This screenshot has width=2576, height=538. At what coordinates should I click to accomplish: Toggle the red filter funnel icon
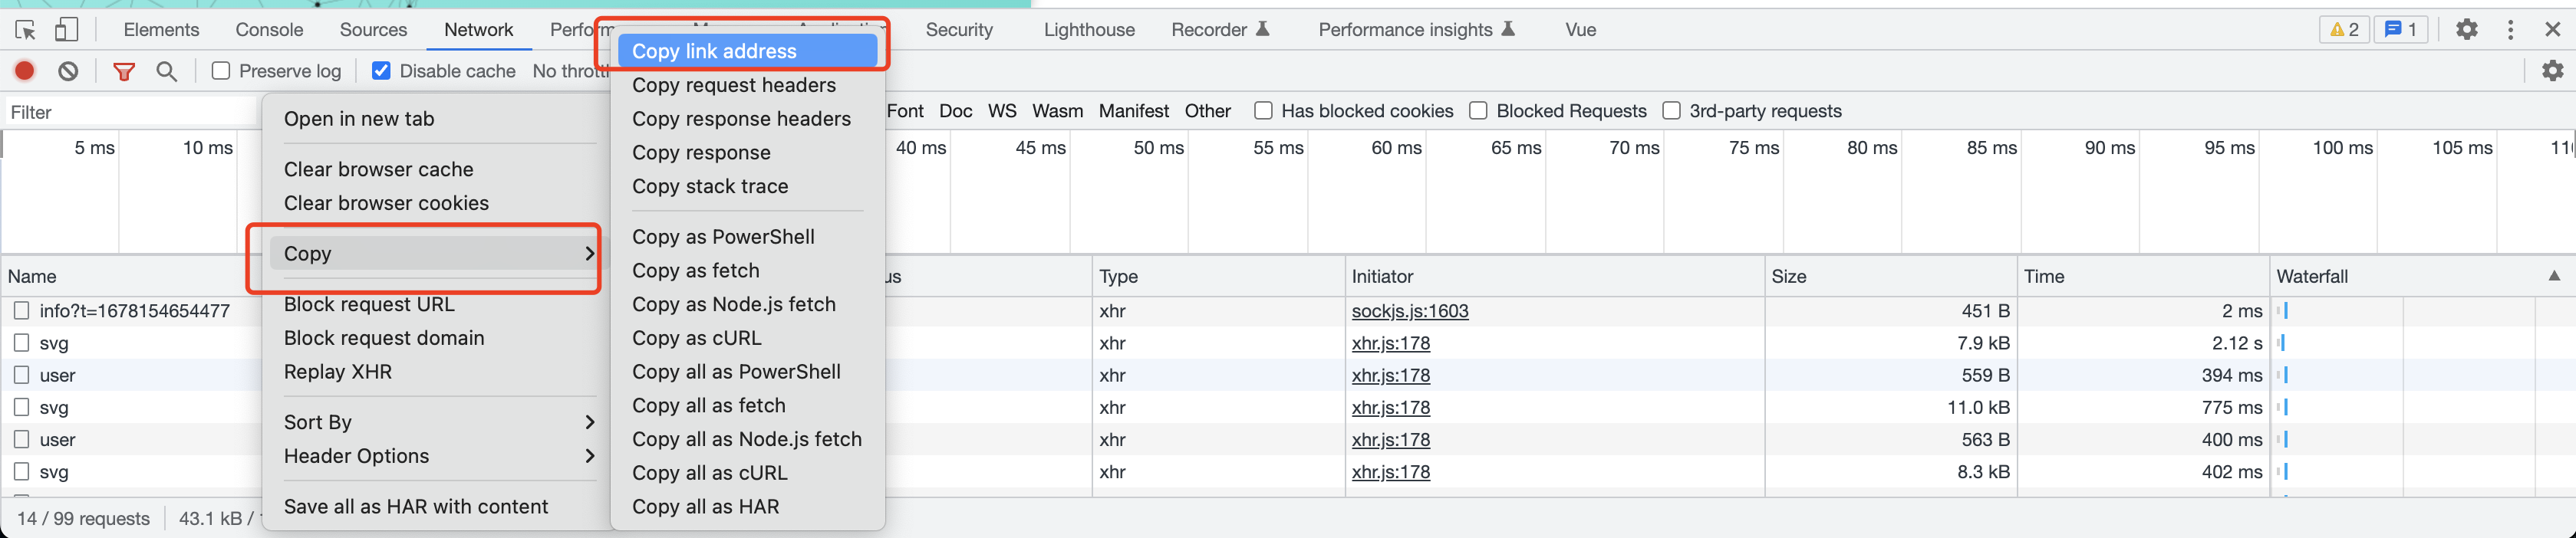point(124,71)
